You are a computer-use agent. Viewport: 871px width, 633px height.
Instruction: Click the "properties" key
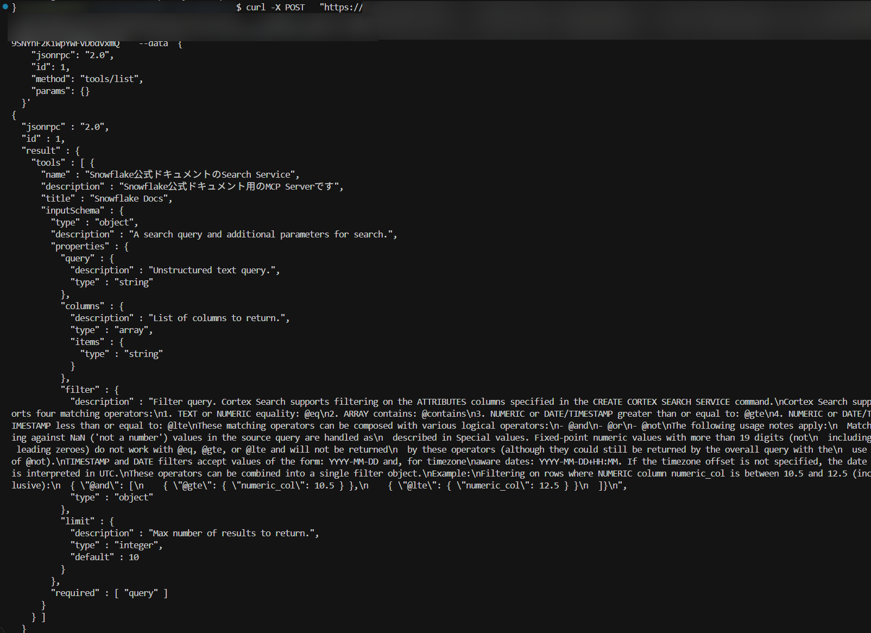(x=80, y=247)
